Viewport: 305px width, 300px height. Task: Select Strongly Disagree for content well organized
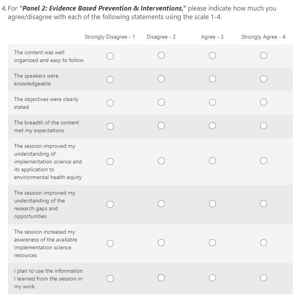(x=110, y=56)
